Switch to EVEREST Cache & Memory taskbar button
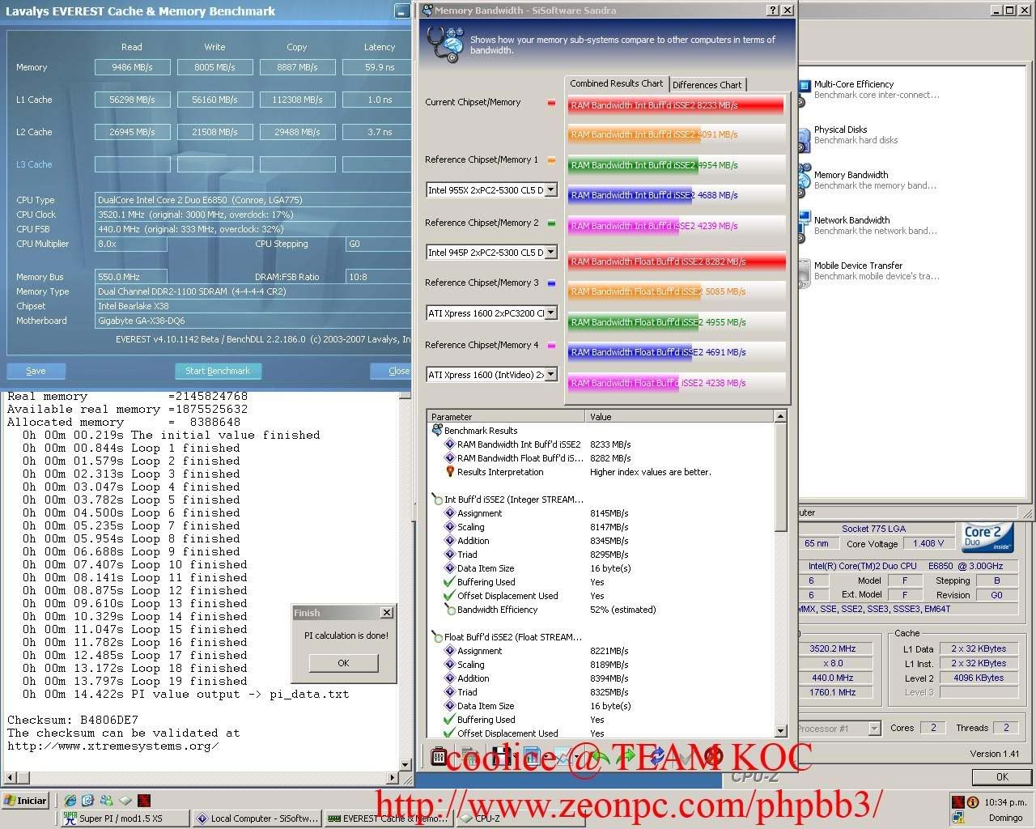The image size is (1036, 829). pos(388,818)
